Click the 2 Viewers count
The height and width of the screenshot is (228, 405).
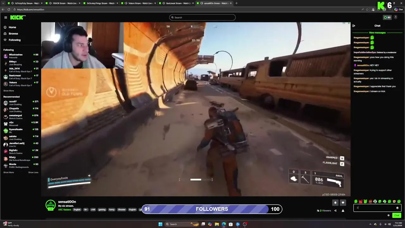[324, 211]
